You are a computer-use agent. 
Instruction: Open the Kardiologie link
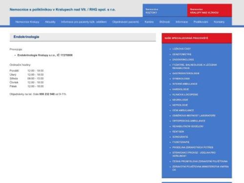[181, 89]
